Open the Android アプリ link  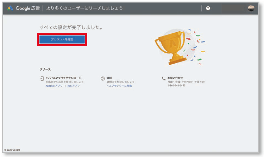(x=54, y=86)
